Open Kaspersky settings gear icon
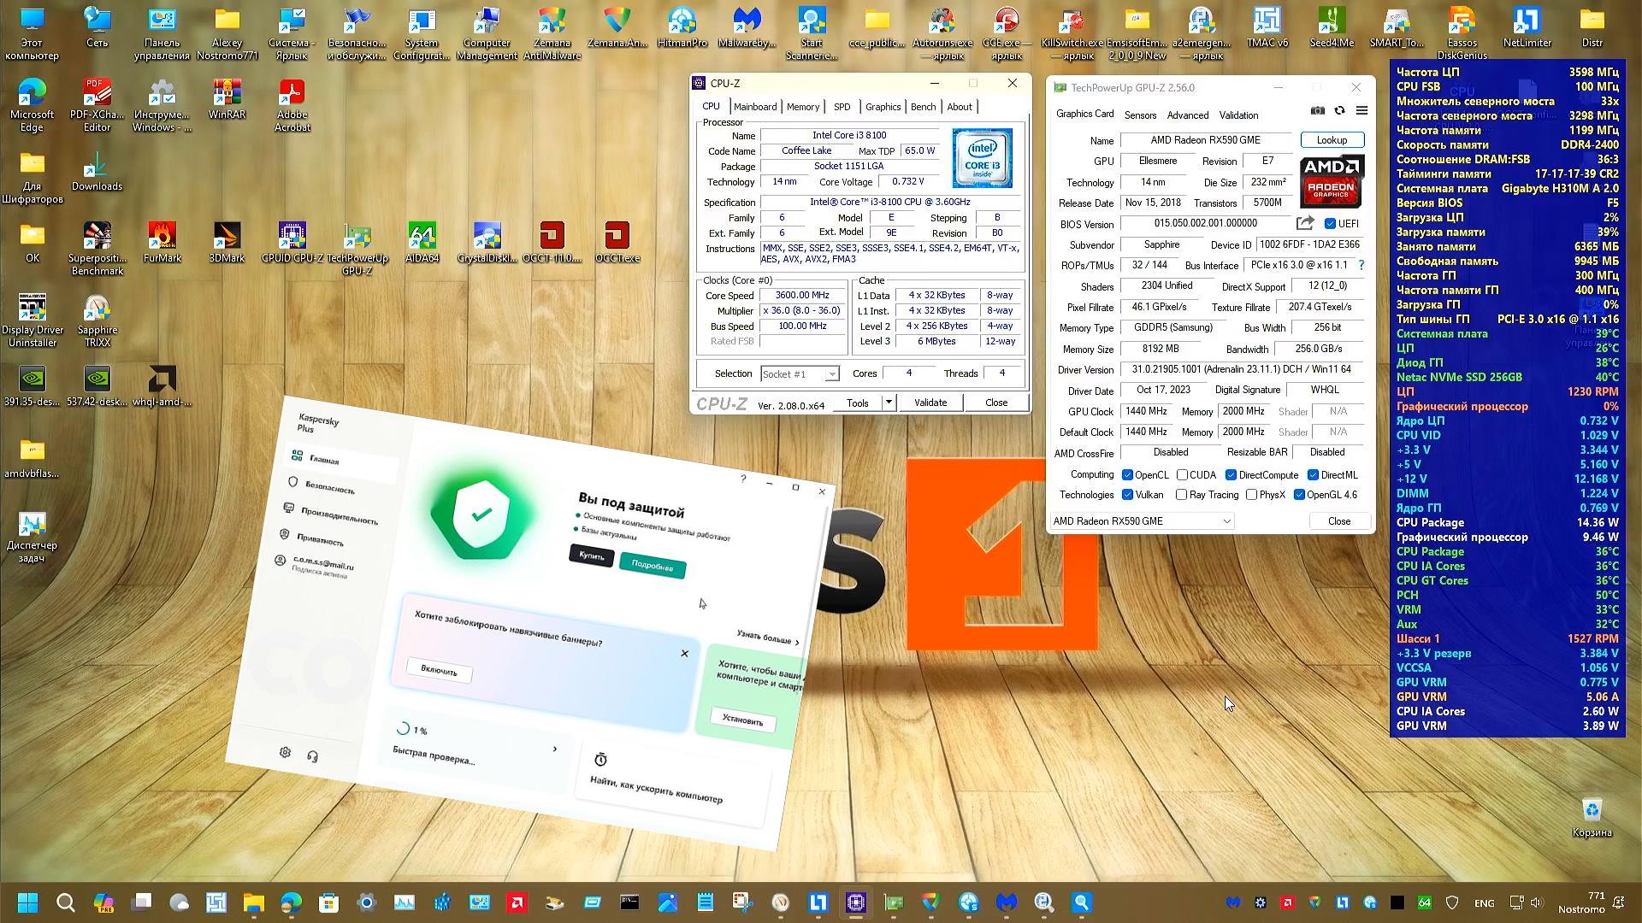This screenshot has height=923, width=1642. coord(285,752)
